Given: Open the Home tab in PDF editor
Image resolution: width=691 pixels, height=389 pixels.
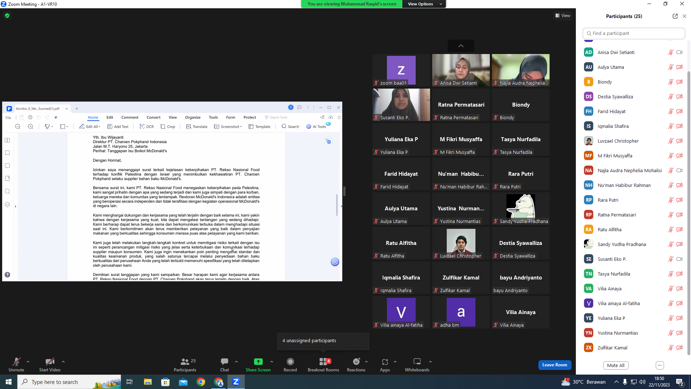Looking at the screenshot, I should 93,117.
